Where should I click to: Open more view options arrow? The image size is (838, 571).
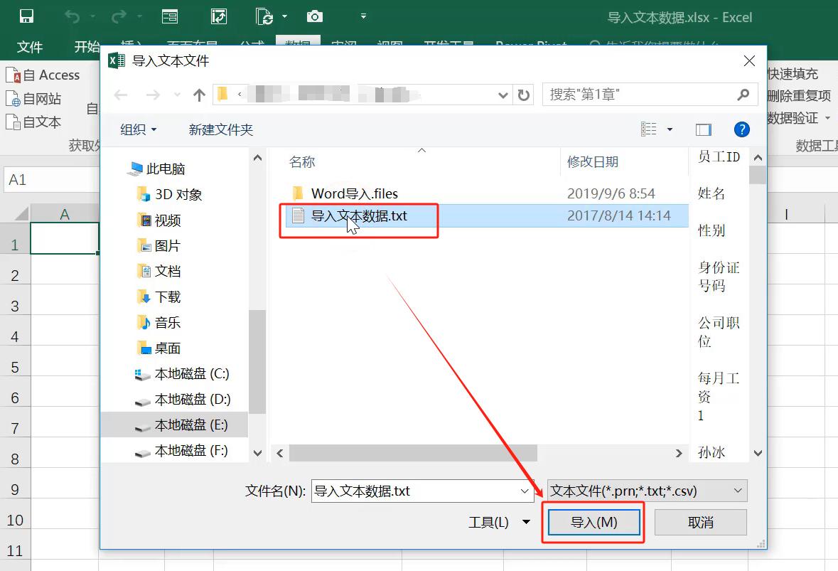pos(670,129)
